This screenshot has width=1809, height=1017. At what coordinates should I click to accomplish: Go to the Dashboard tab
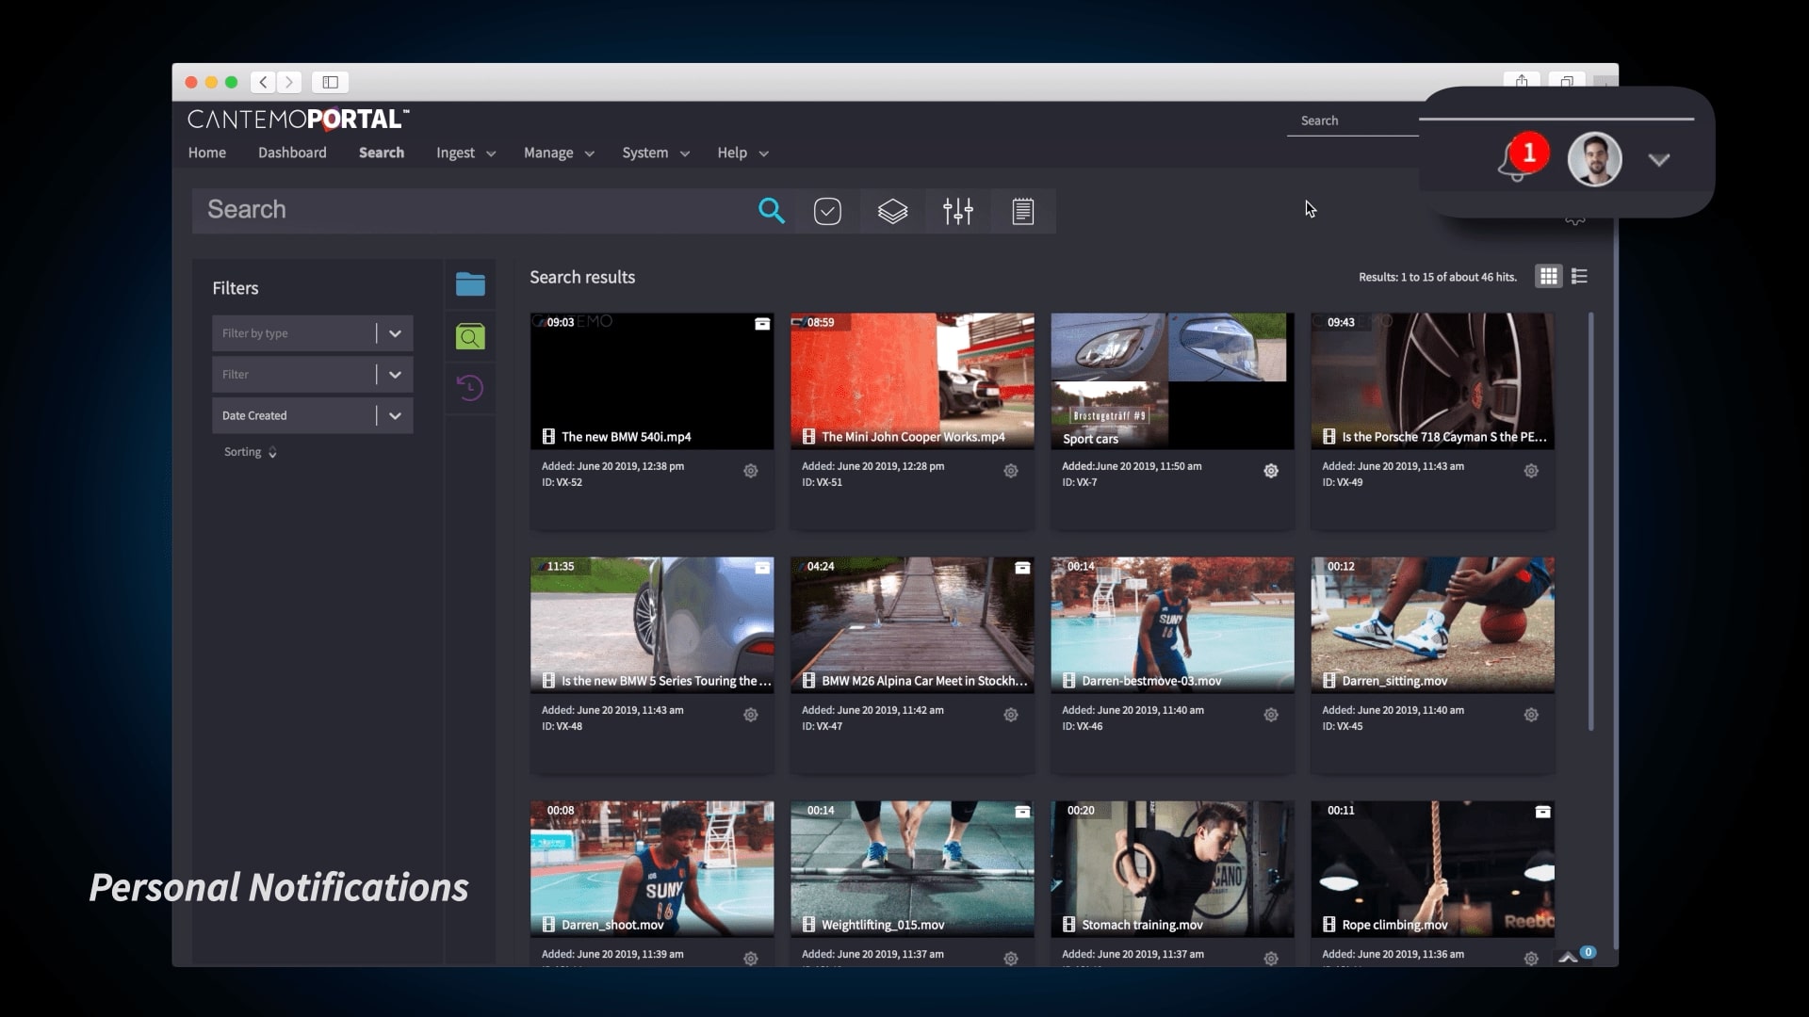[x=292, y=153]
